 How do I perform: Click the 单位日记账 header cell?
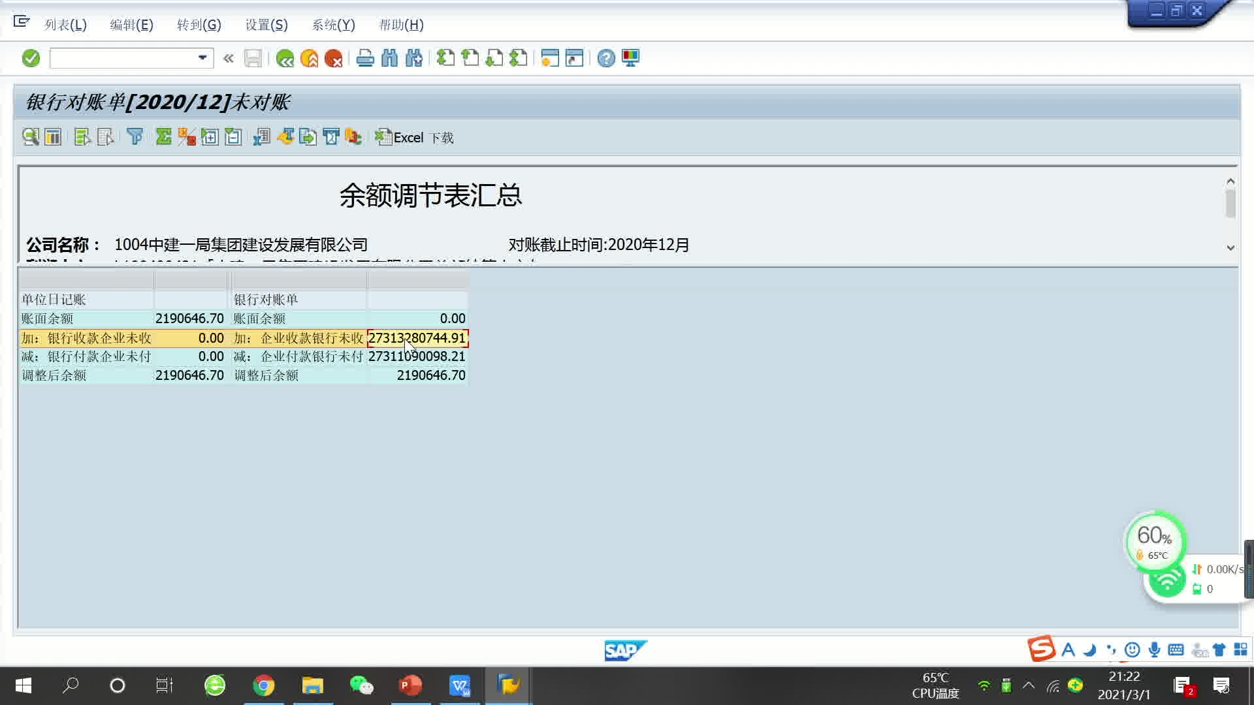[86, 300]
